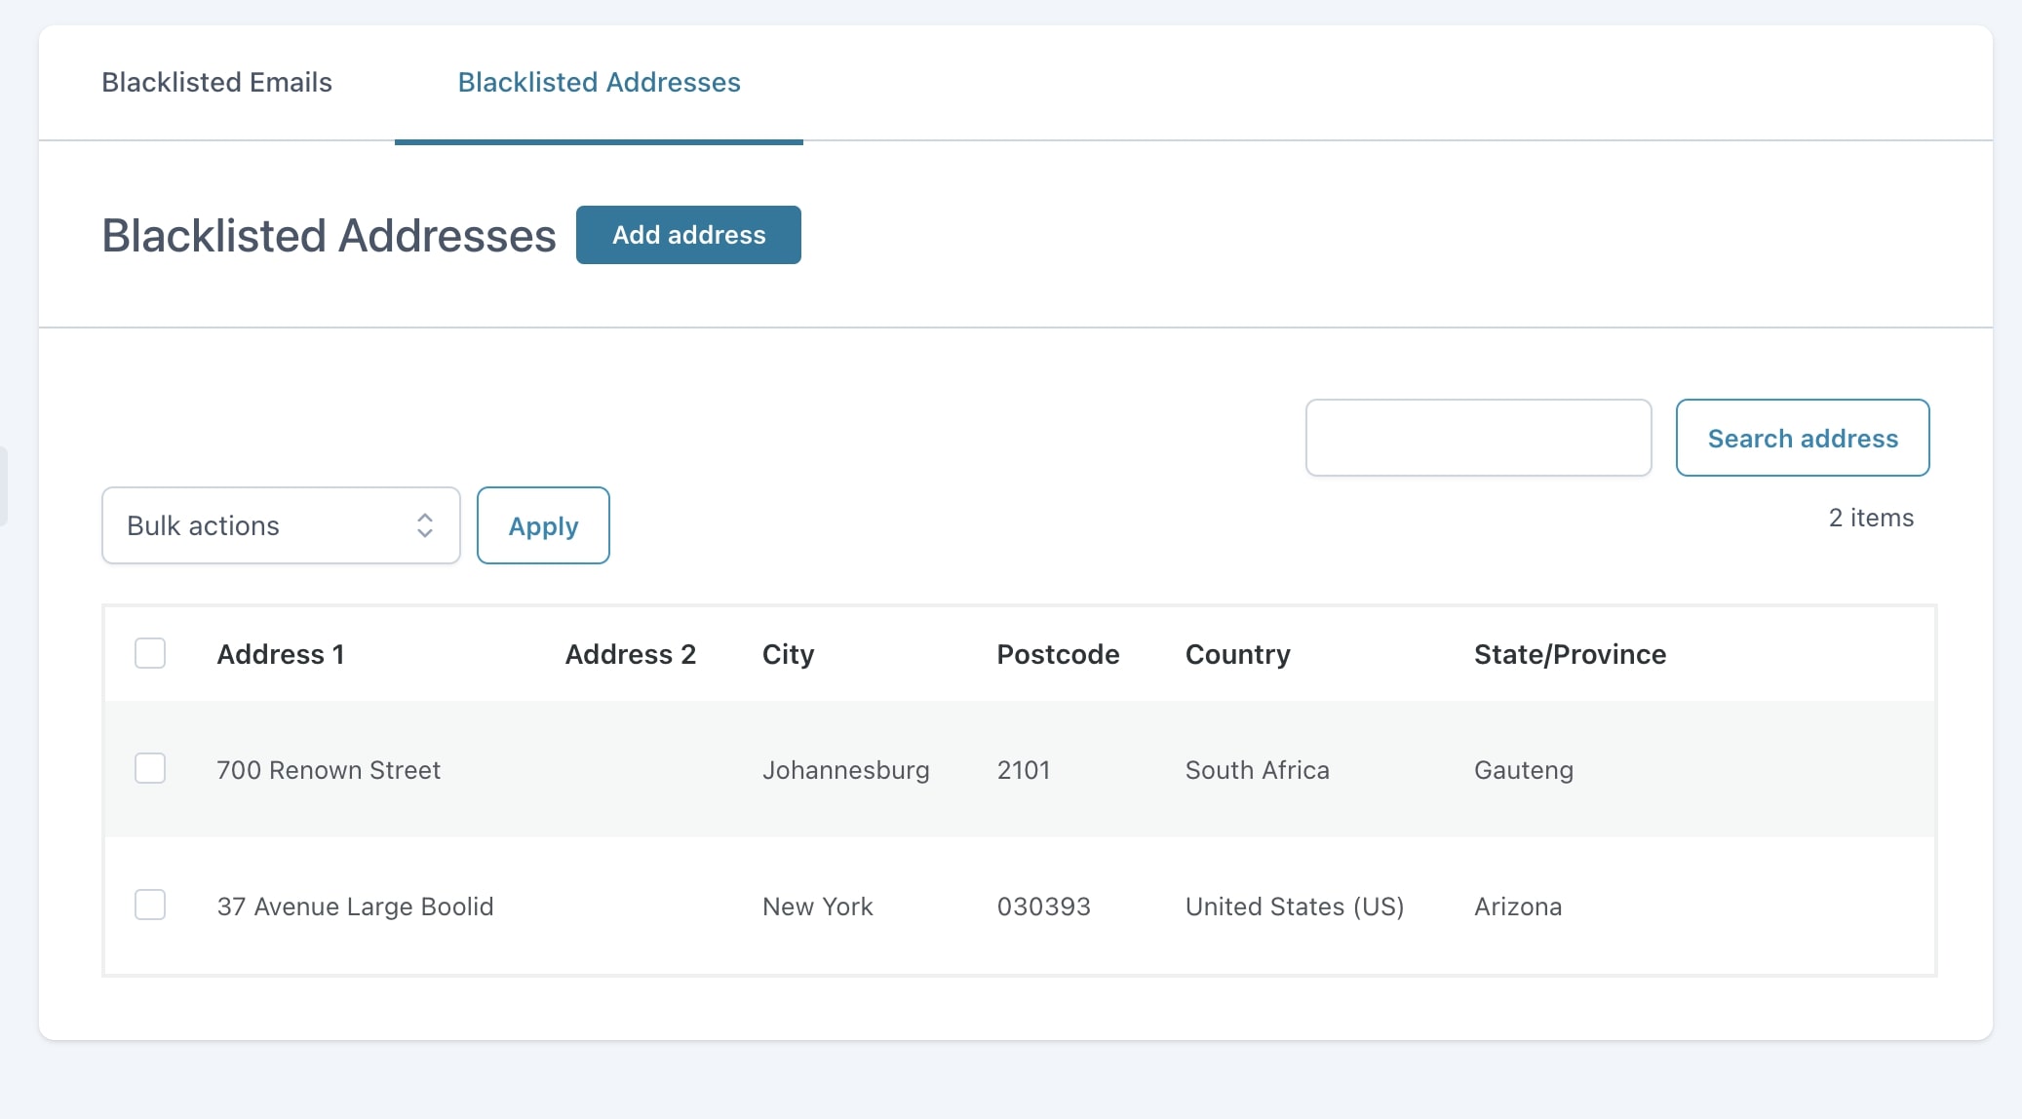Switch to Blacklisted Emails tab
The height and width of the screenshot is (1119, 2022).
tap(216, 83)
